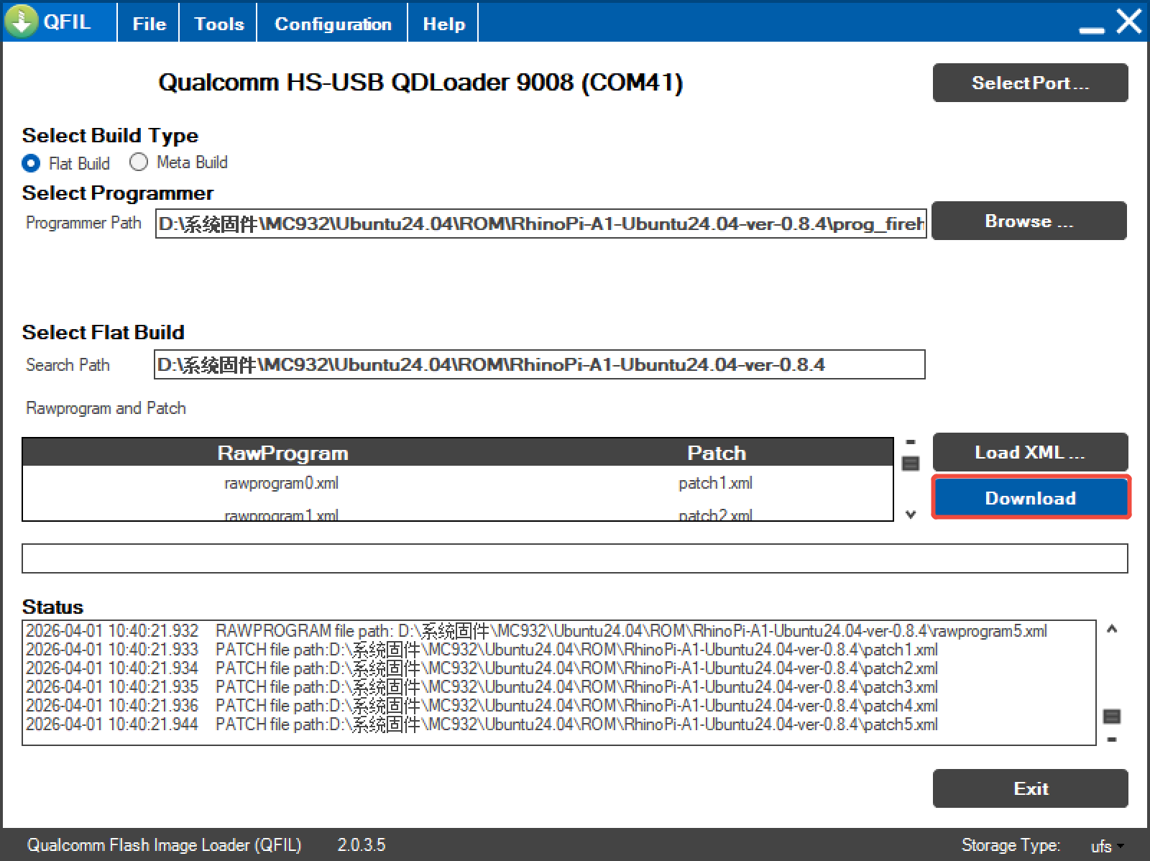Click the Load XML button
Image resolution: width=1150 pixels, height=861 pixels.
coord(1030,452)
